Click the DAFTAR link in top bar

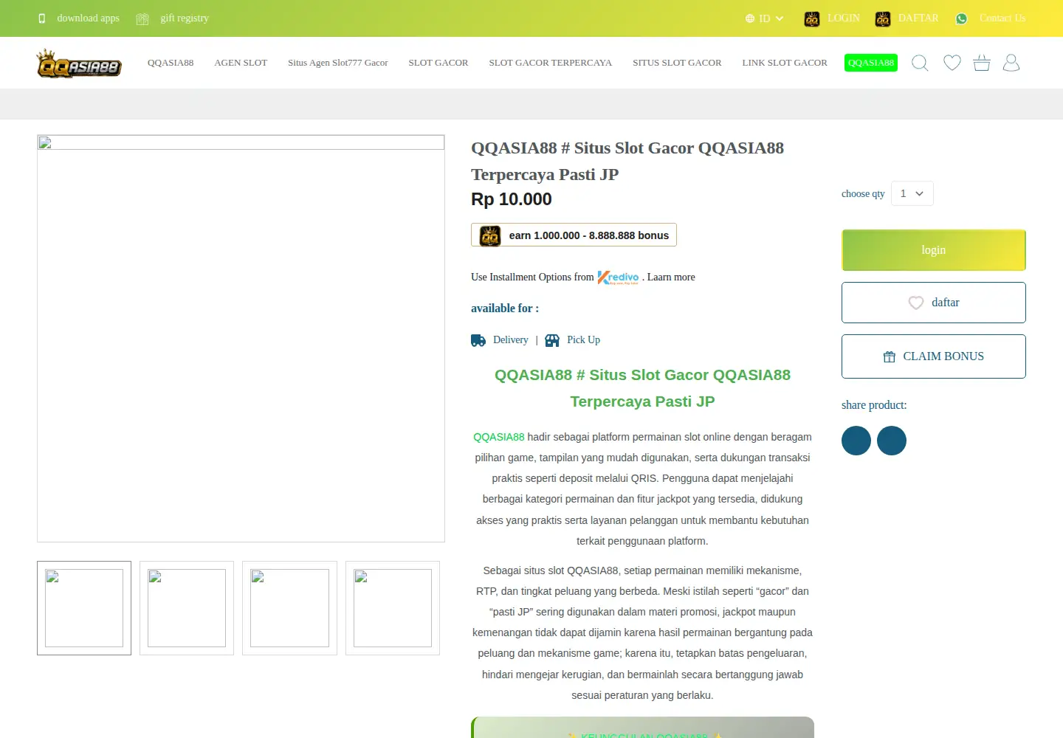tap(918, 18)
